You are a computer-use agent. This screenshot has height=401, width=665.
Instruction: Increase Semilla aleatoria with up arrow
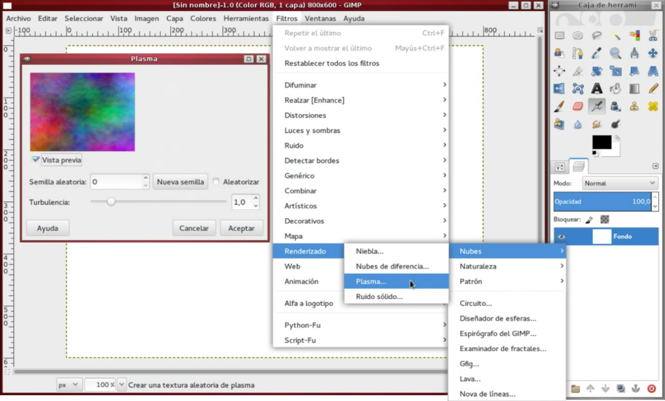pyautogui.click(x=145, y=178)
